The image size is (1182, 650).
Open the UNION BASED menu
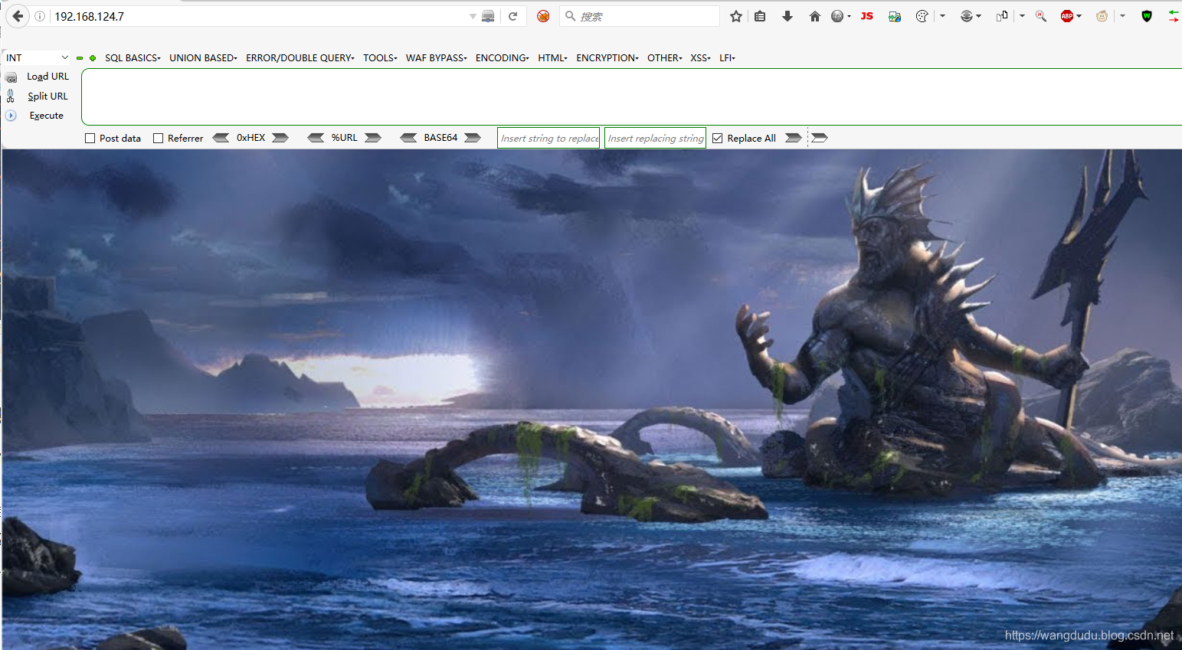[x=203, y=58]
